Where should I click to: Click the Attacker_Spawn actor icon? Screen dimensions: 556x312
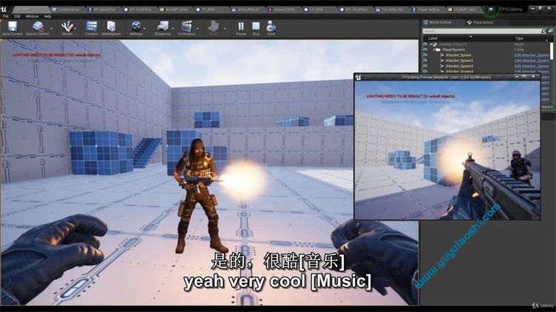(x=442, y=56)
